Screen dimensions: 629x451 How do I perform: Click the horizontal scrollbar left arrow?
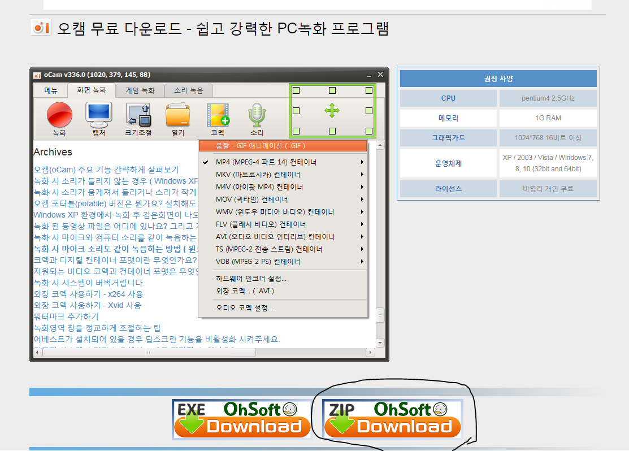pos(37,352)
